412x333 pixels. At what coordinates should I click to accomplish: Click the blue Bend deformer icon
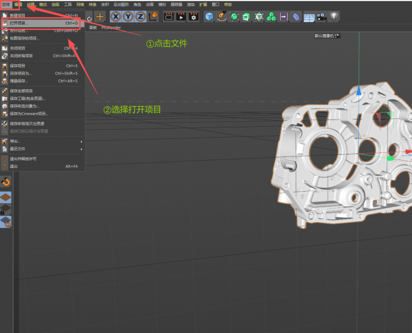click(x=296, y=17)
